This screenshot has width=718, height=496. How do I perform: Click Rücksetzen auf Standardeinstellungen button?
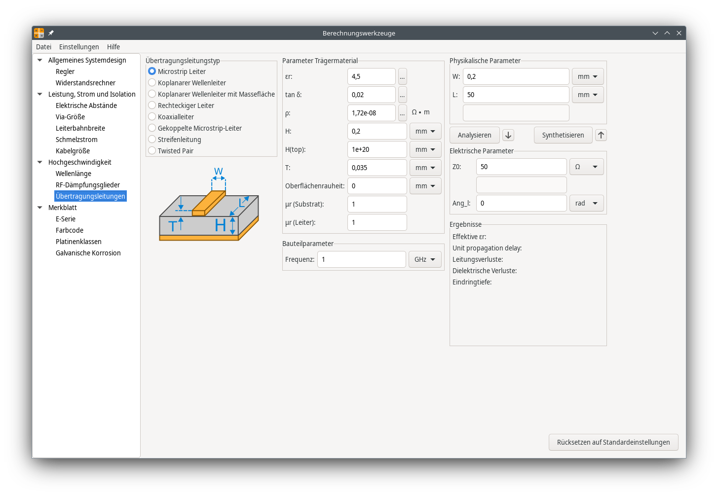(613, 442)
